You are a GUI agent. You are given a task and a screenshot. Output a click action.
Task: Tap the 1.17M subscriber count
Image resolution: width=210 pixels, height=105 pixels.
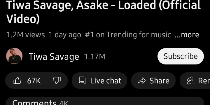tap(94, 57)
